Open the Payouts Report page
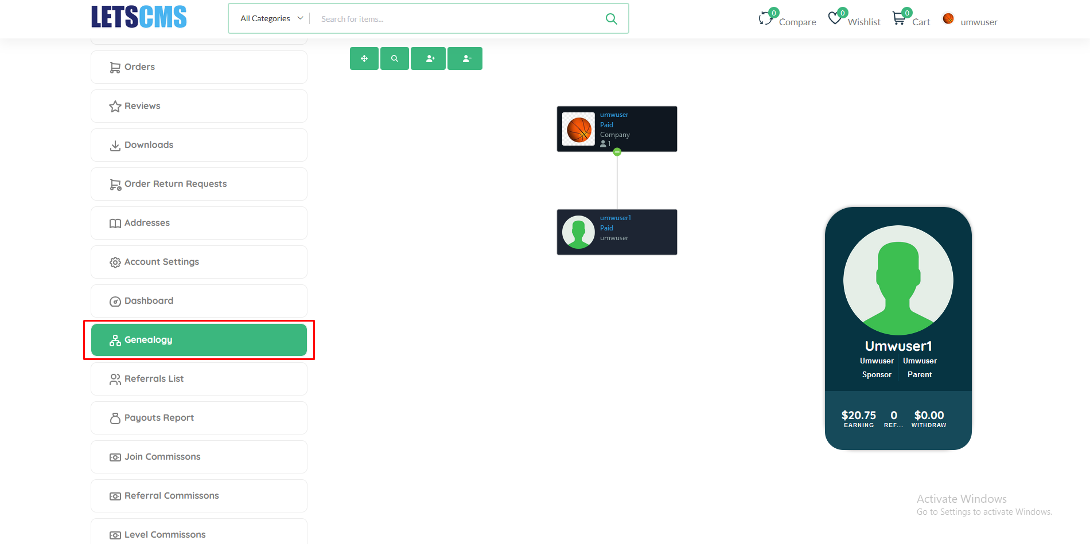The image size is (1090, 544). coord(198,417)
